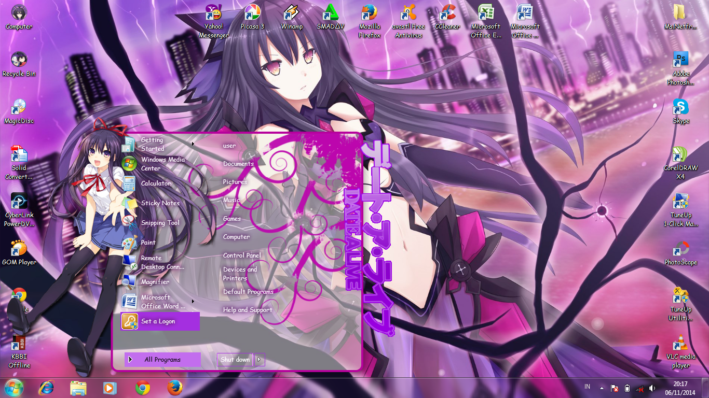Screen dimensions: 709x398
Task: Open the Computer link in the Start menu
Action: 237,237
